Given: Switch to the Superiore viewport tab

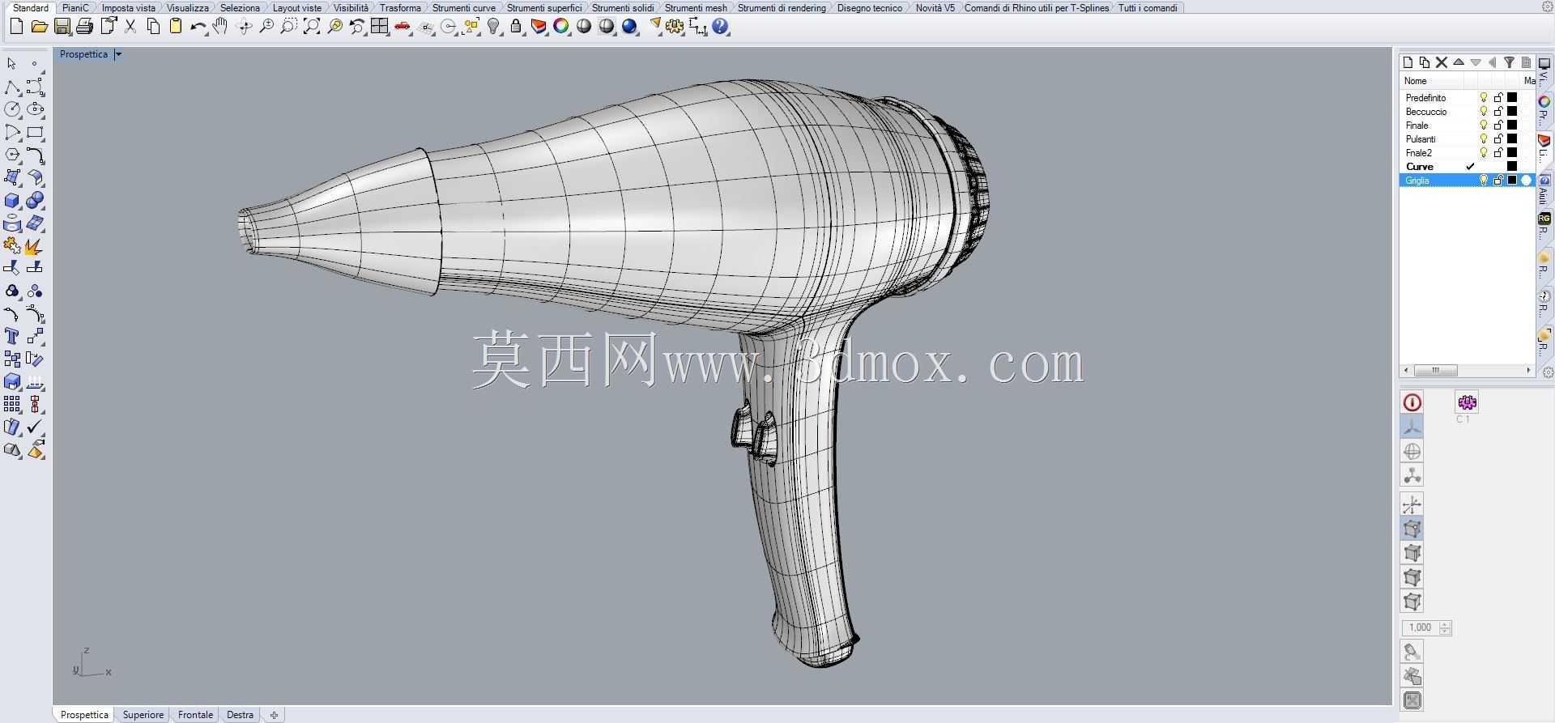Looking at the screenshot, I should tap(143, 715).
